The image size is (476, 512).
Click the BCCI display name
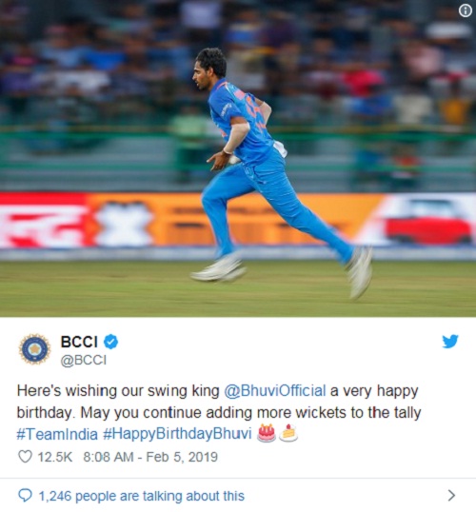tap(79, 342)
